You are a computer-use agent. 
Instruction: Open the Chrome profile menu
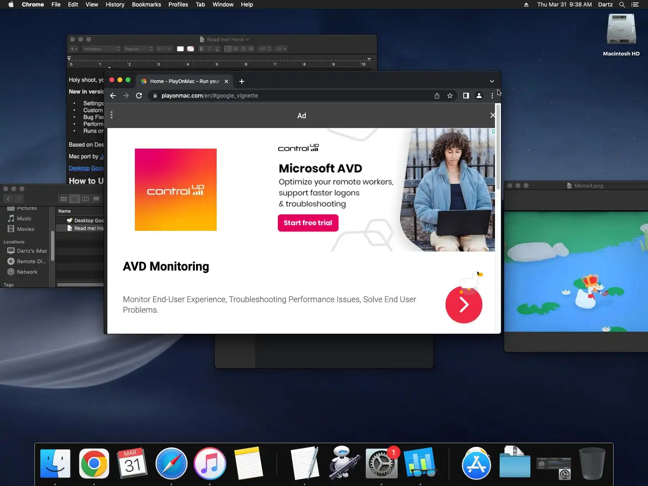(x=479, y=96)
